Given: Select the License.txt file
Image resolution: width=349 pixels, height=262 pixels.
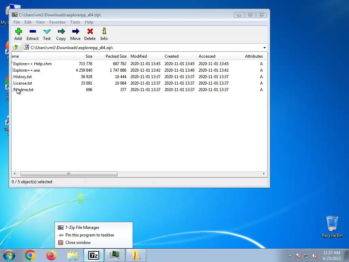Looking at the screenshot, I should 22,83.
